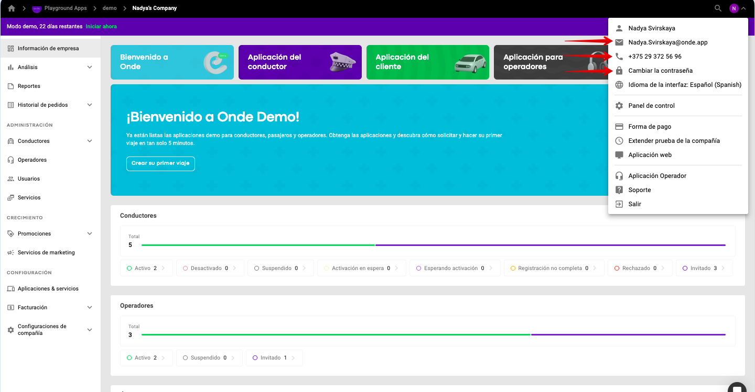Viewport: 755px width, 392px height.
Task: Expand the Análisis sidebar section
Action: [90, 67]
